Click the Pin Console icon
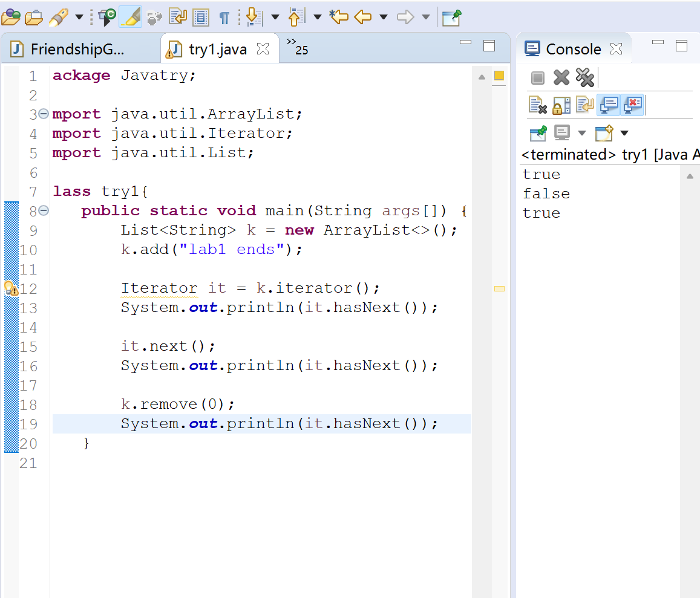The height and width of the screenshot is (598, 700). click(538, 133)
